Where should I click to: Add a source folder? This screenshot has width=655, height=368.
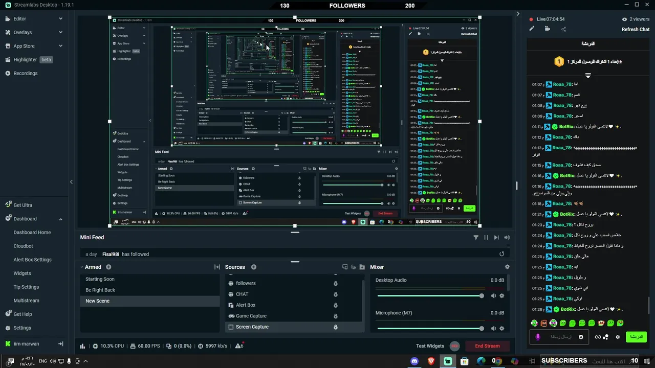click(x=362, y=267)
